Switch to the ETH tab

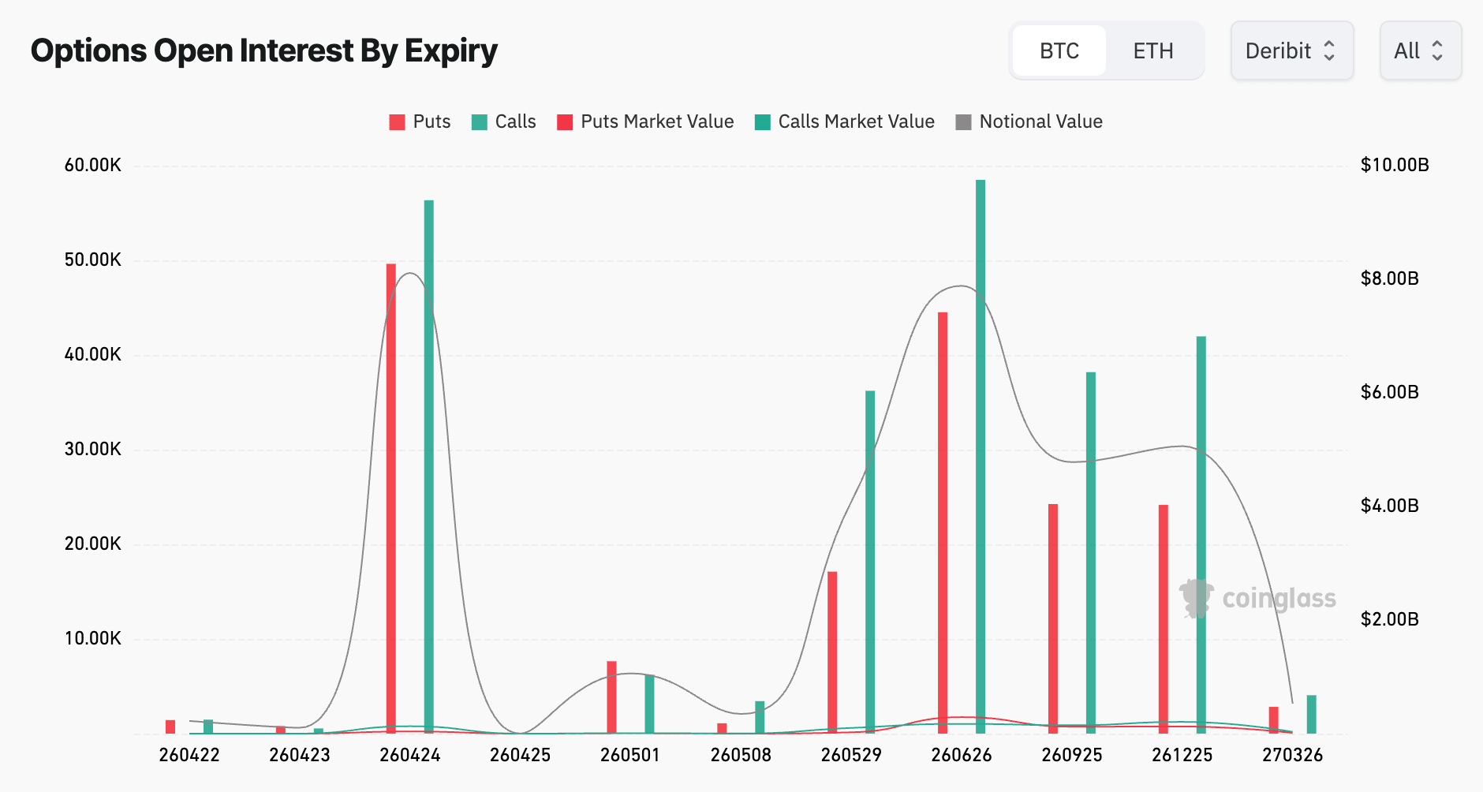click(x=1153, y=50)
